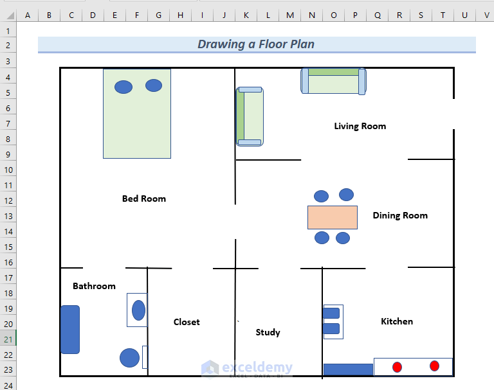494x390 pixels.
Task: Select column G header
Action: (x=158, y=15)
